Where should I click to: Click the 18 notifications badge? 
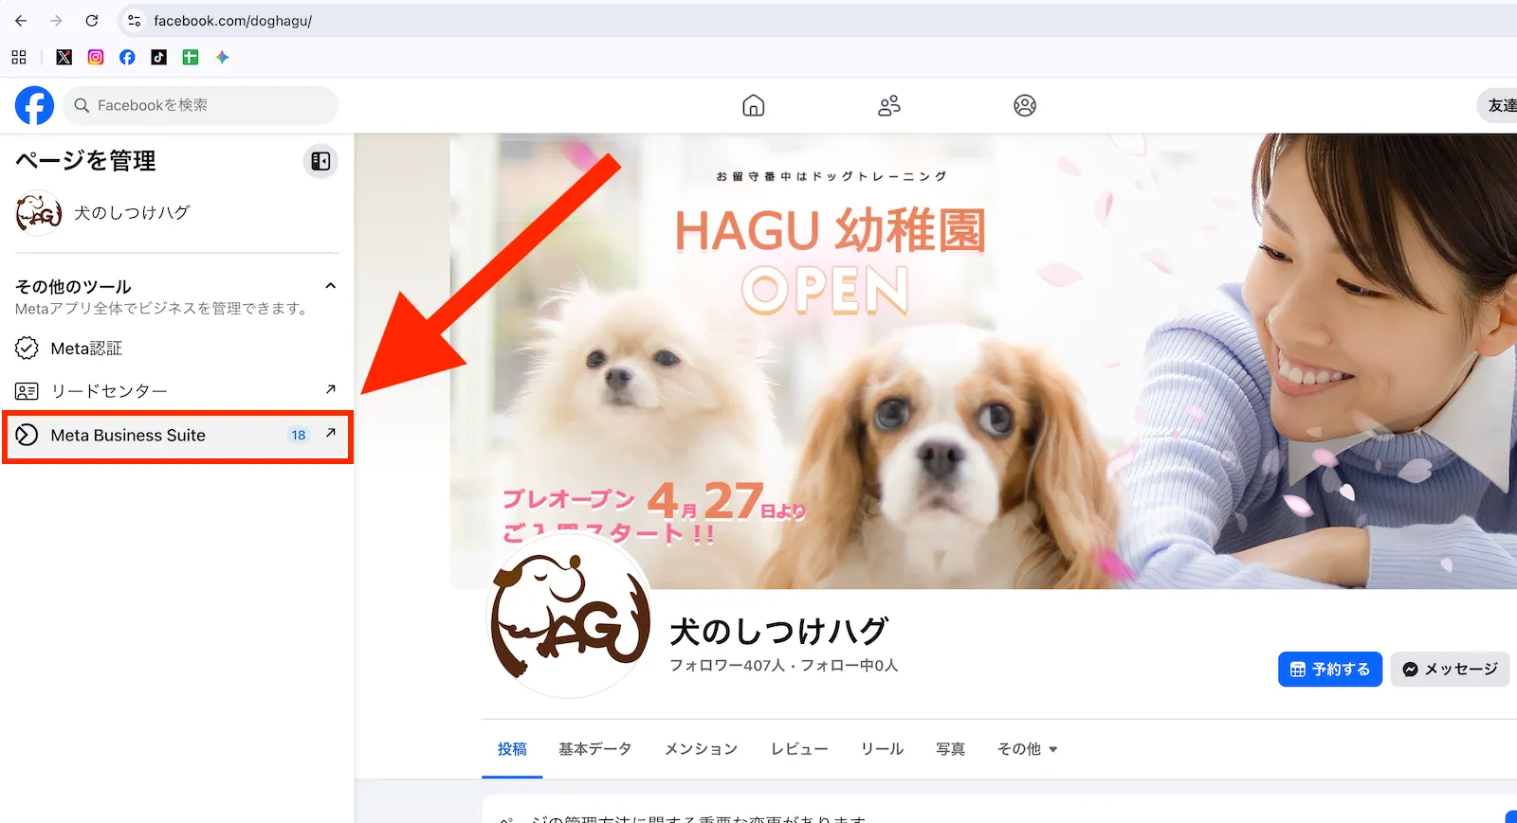click(x=299, y=435)
